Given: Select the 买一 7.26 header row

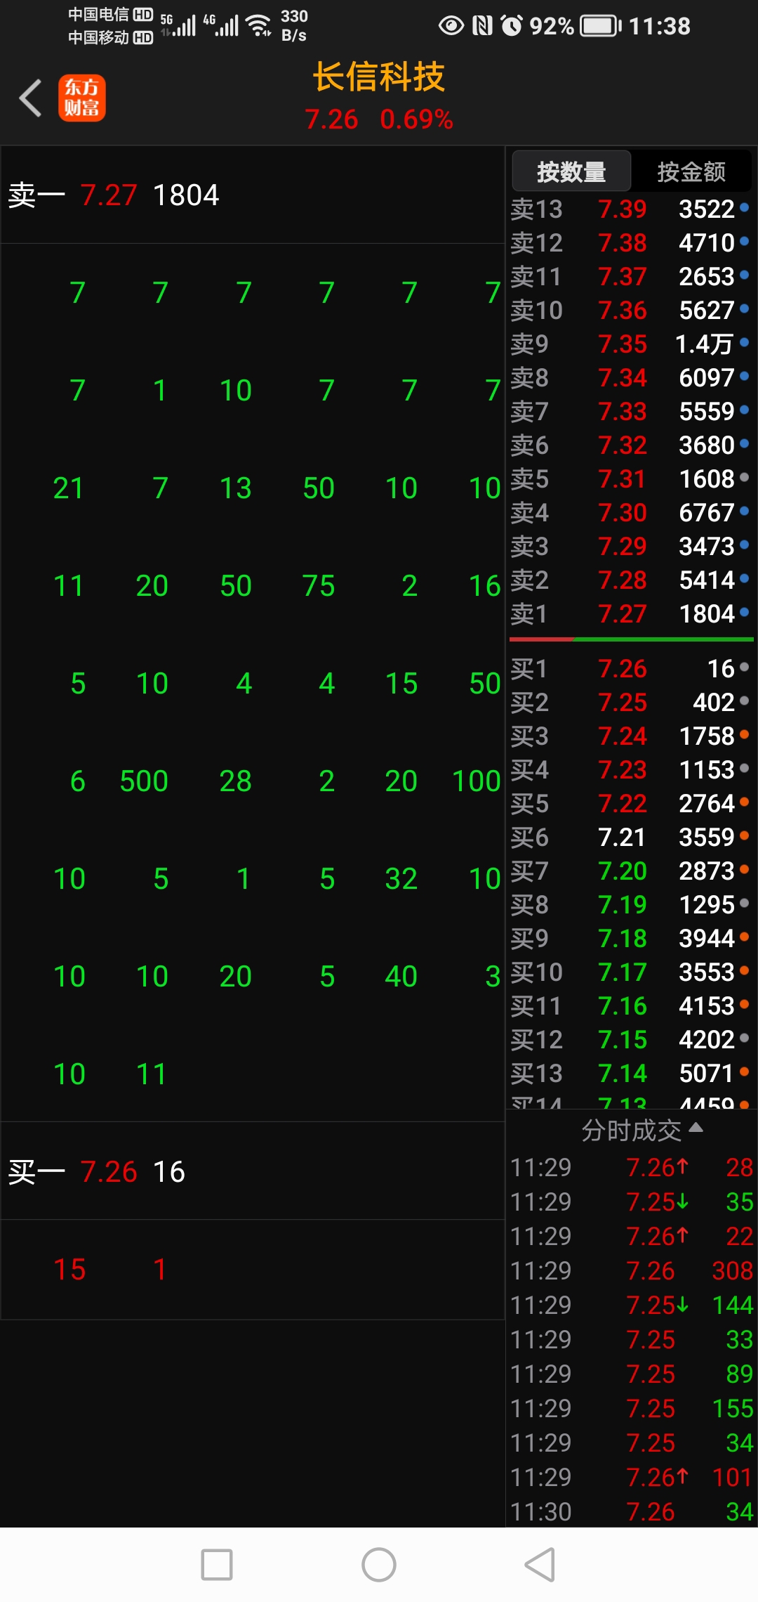Looking at the screenshot, I should point(253,1171).
